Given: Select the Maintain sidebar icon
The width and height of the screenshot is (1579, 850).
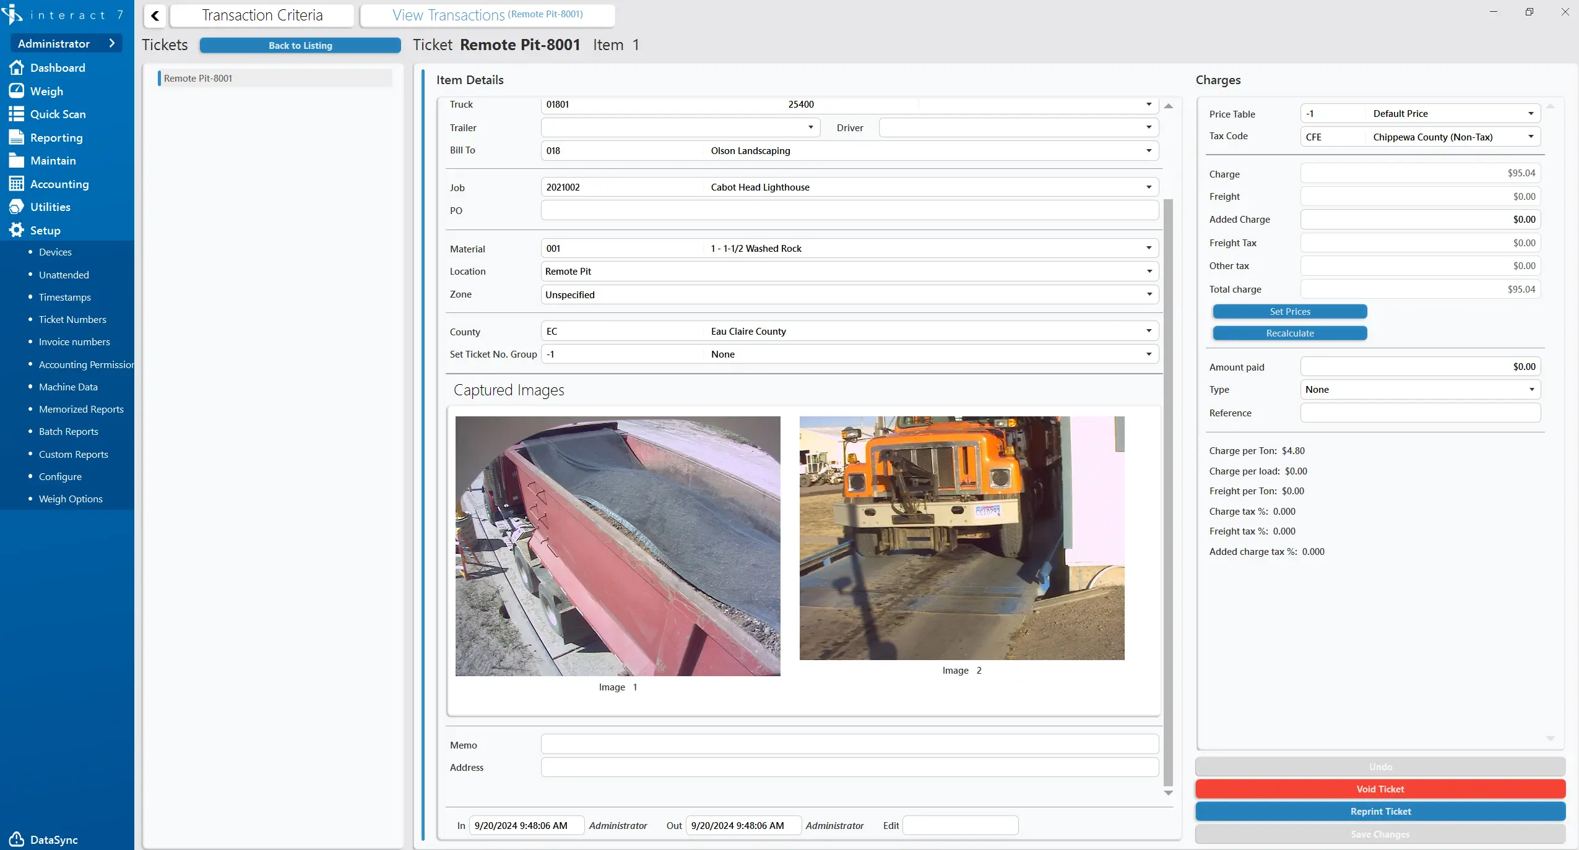Looking at the screenshot, I should pos(17,160).
